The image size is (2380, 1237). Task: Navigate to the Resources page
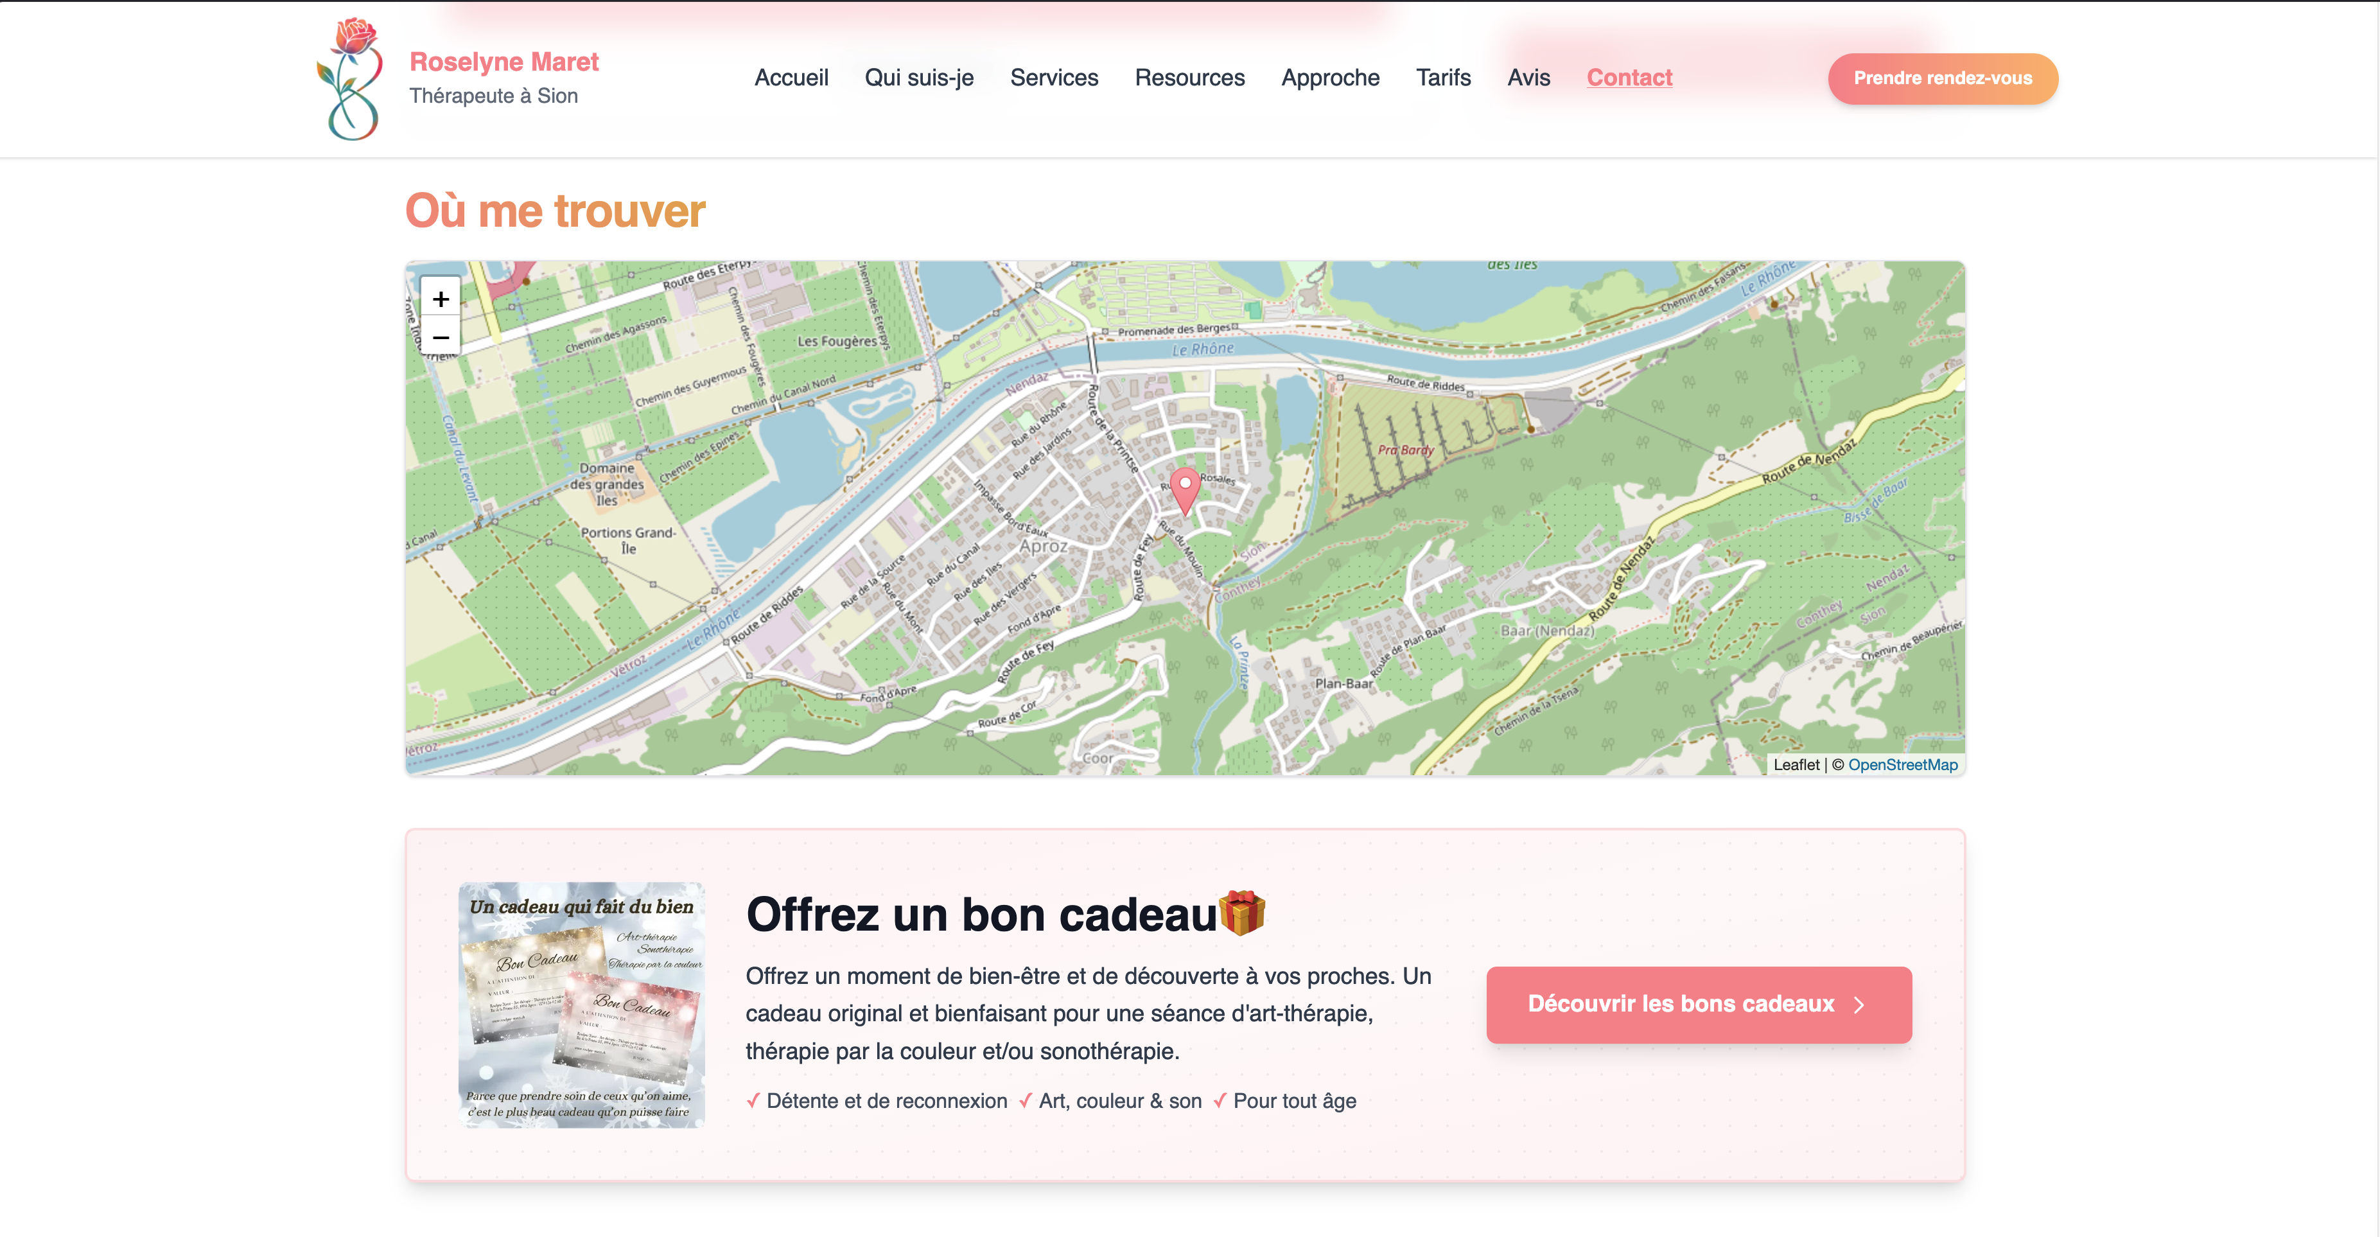point(1189,78)
